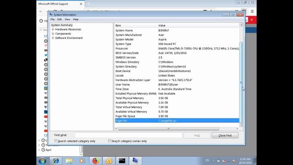This screenshot has height=165, width=293.
Task: Select the User Name row
Action: (x=177, y=84)
